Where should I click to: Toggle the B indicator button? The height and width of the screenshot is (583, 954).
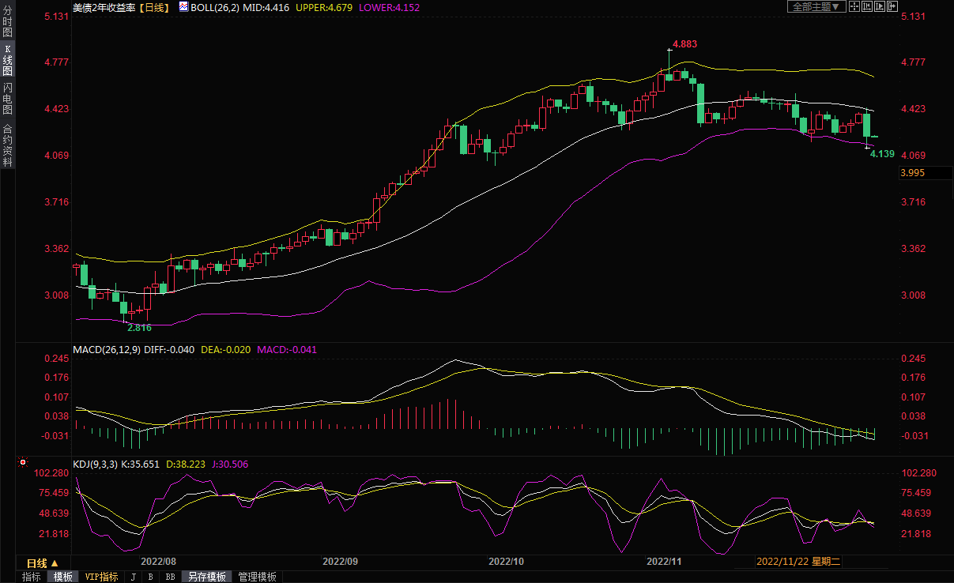point(150,577)
